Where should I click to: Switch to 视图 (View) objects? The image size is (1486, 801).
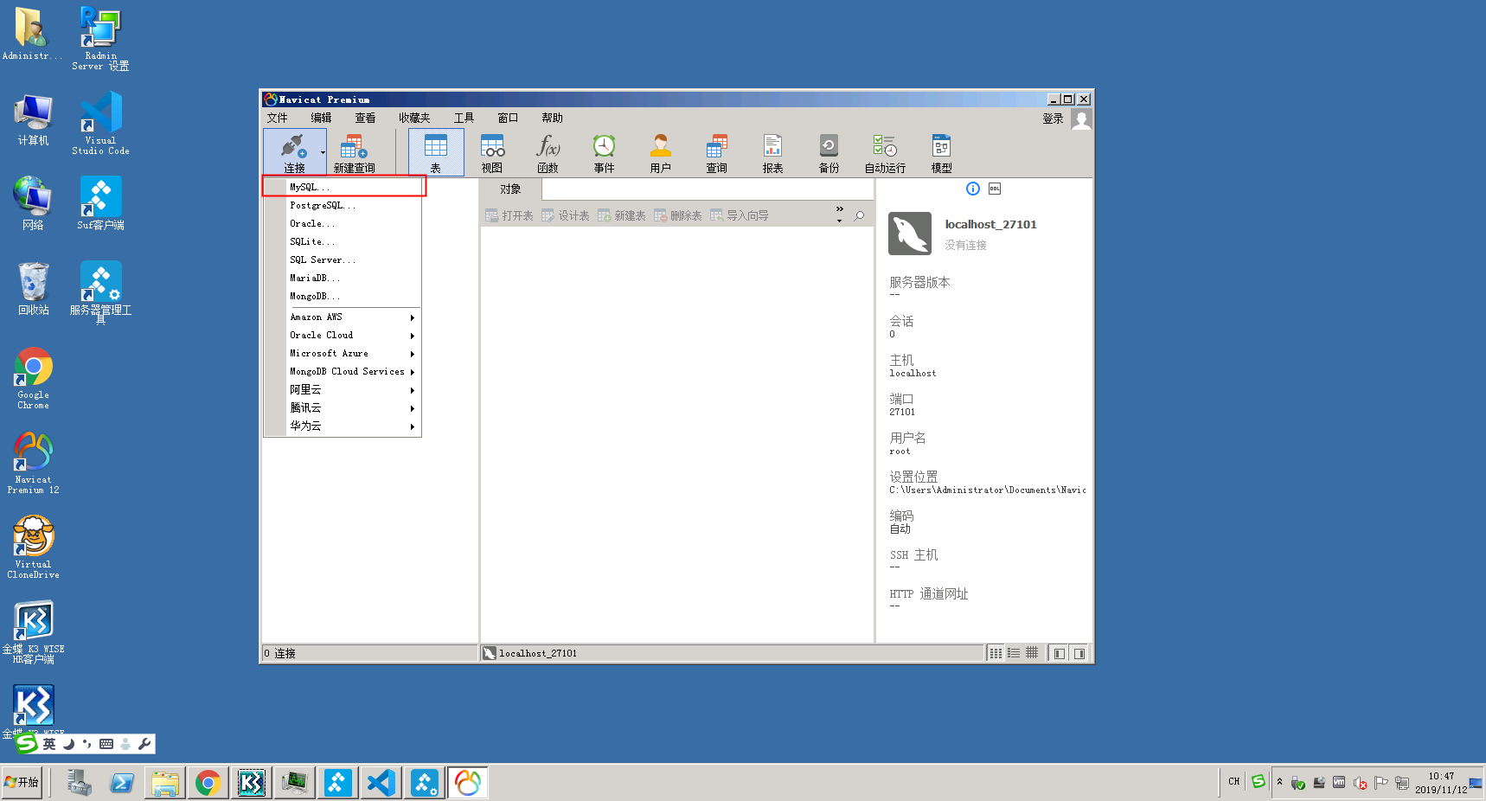492,152
